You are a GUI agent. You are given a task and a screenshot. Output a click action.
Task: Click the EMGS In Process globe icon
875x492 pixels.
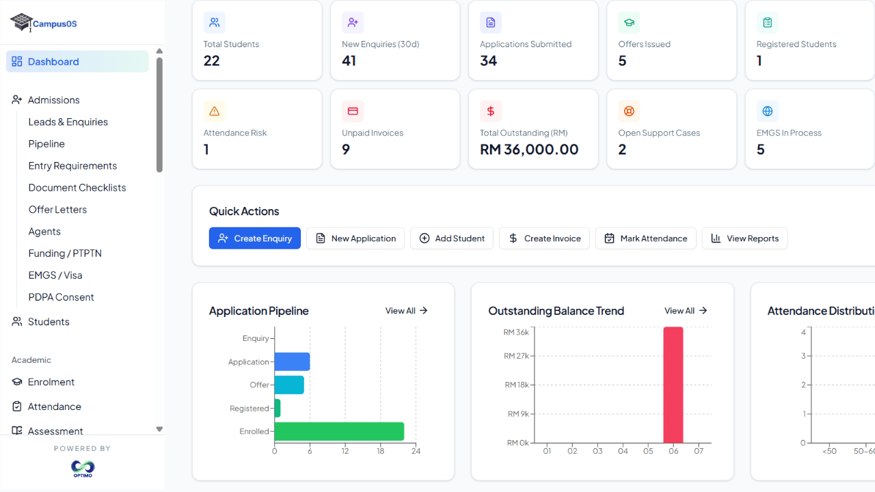pyautogui.click(x=768, y=111)
